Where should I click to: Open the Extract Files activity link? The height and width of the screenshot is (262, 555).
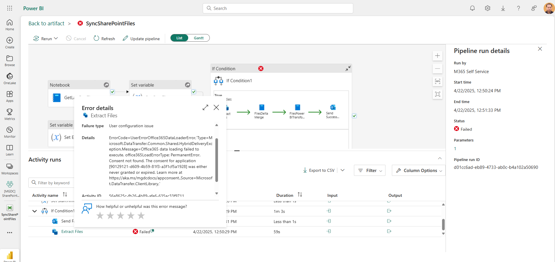72,231
